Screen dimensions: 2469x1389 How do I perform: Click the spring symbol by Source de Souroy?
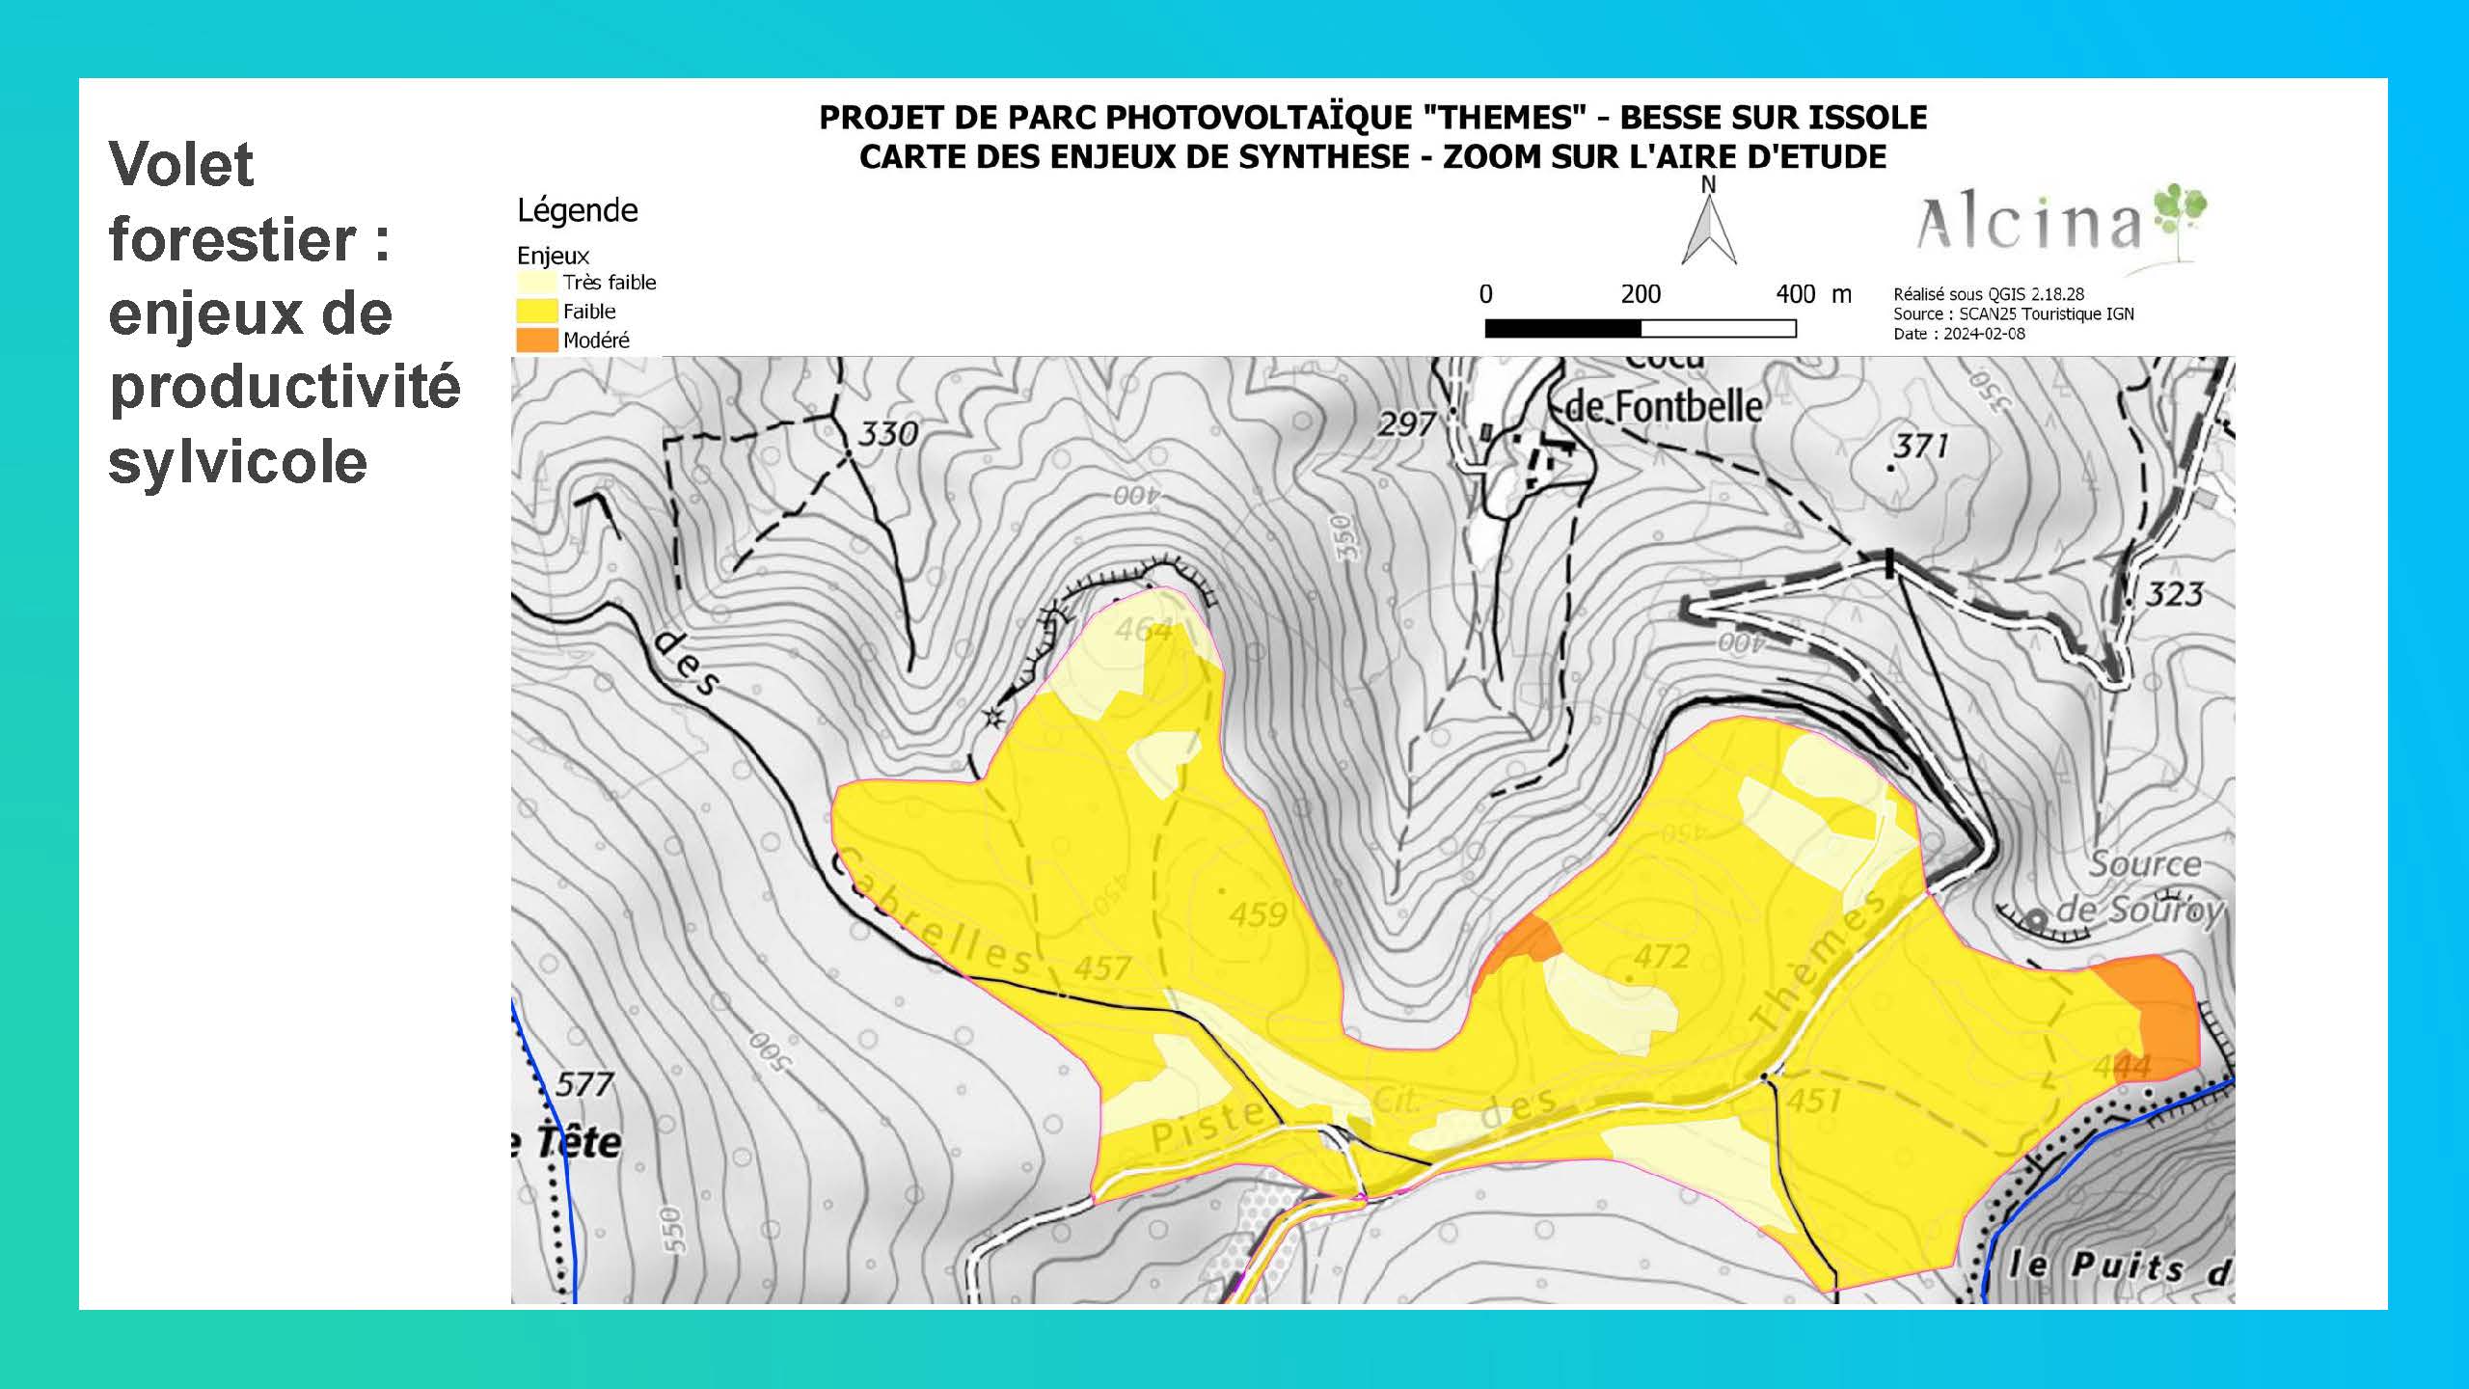2036,919
